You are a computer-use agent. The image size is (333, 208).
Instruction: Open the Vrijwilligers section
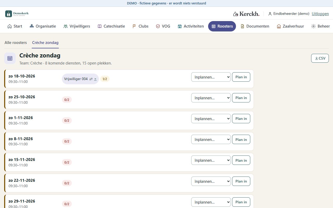(x=77, y=26)
